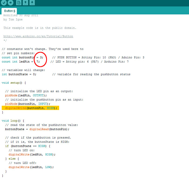
Task: Click 'pinMode(ledPin, OUTPUT);' line
Action: (26, 95)
